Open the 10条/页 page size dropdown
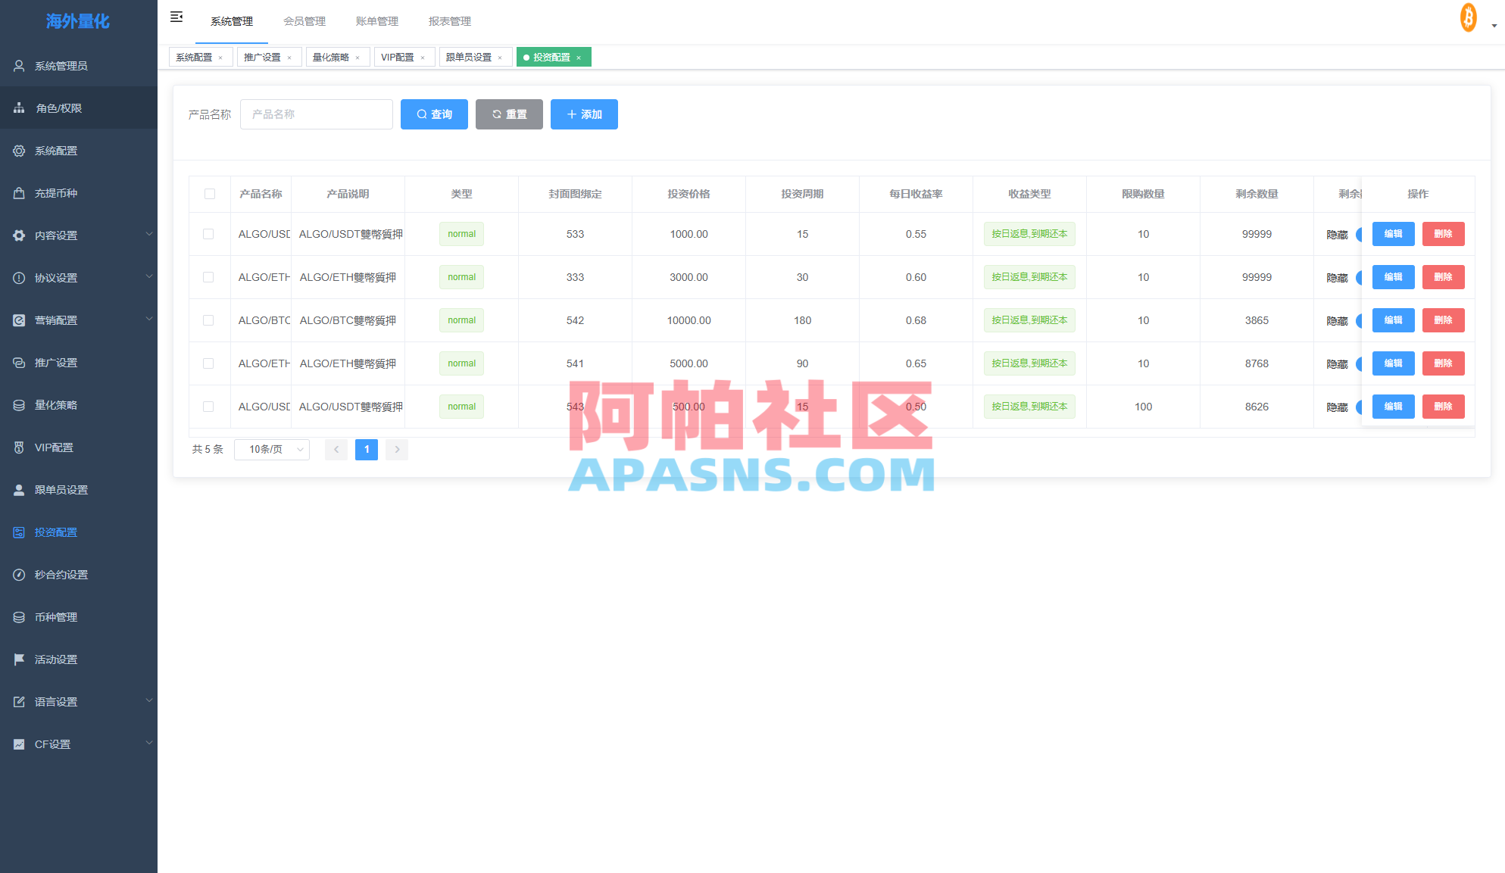The width and height of the screenshot is (1505, 873). (271, 449)
